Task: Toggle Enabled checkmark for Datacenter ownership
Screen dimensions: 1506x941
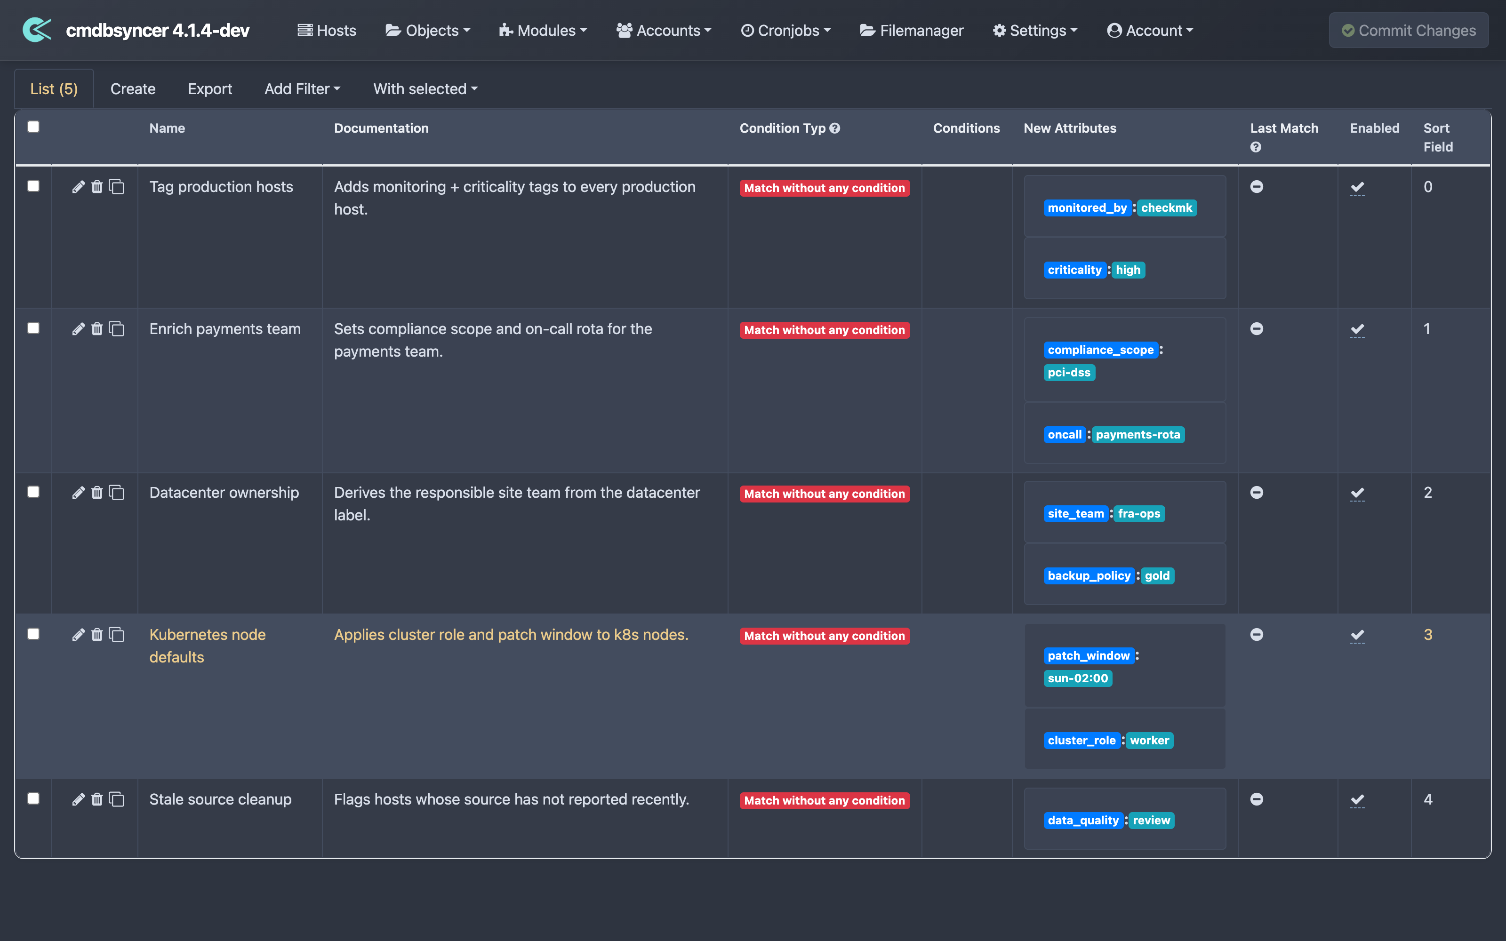Action: click(1357, 493)
